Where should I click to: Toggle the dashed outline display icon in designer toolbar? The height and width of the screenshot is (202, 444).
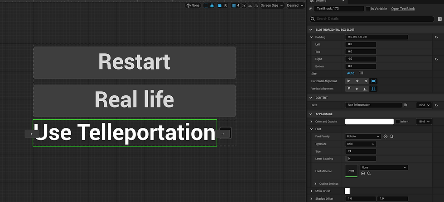pyautogui.click(x=206, y=5)
